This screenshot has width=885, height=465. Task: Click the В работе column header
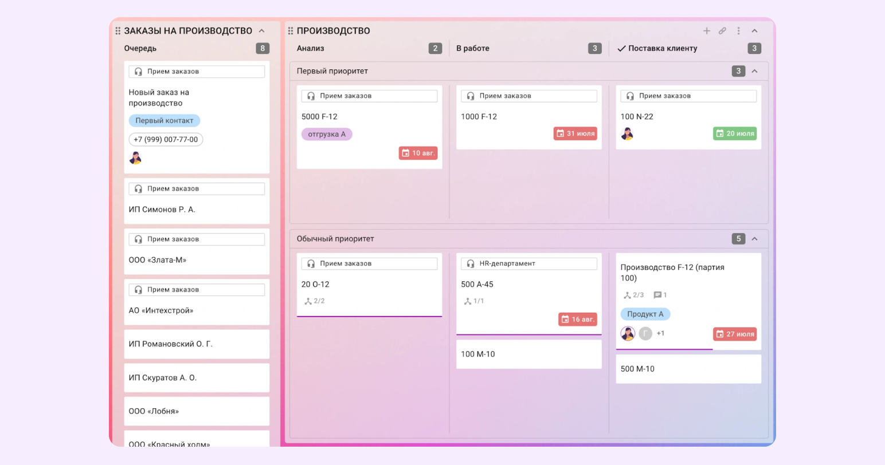(473, 49)
